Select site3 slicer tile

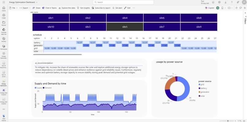click(88, 27)
